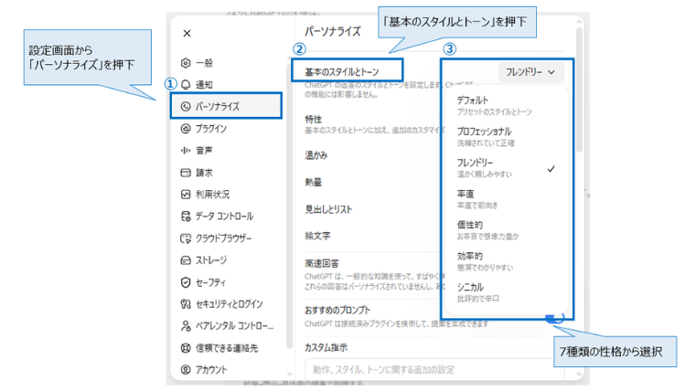This screenshot has height=391, width=695.
Task: Click the 通知 bell icon
Action: tap(186, 85)
